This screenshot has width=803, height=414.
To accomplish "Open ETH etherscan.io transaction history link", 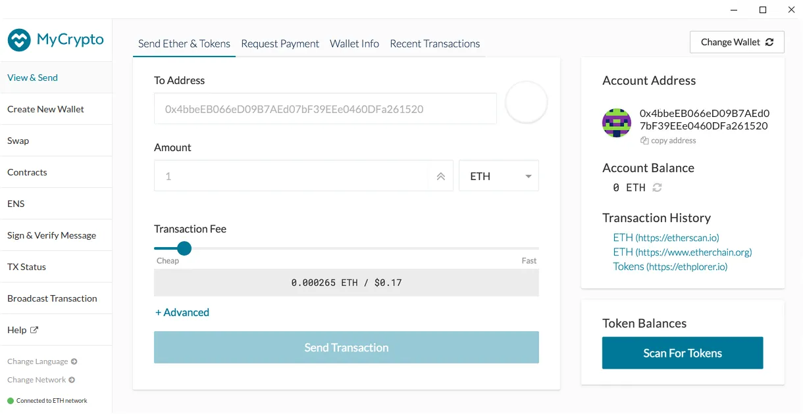I will point(666,237).
